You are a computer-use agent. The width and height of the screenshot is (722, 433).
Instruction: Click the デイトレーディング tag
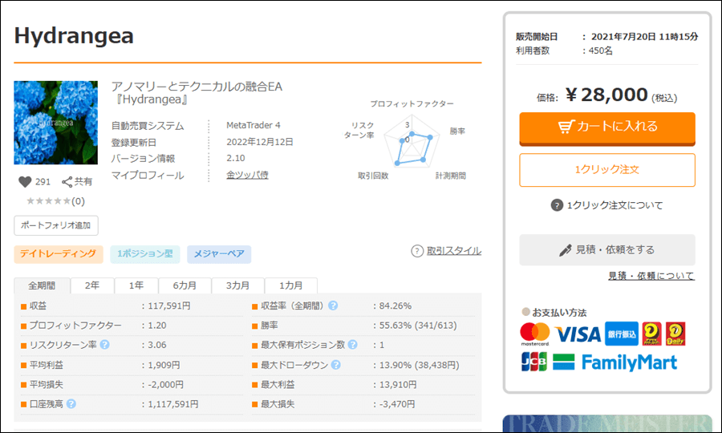(59, 254)
